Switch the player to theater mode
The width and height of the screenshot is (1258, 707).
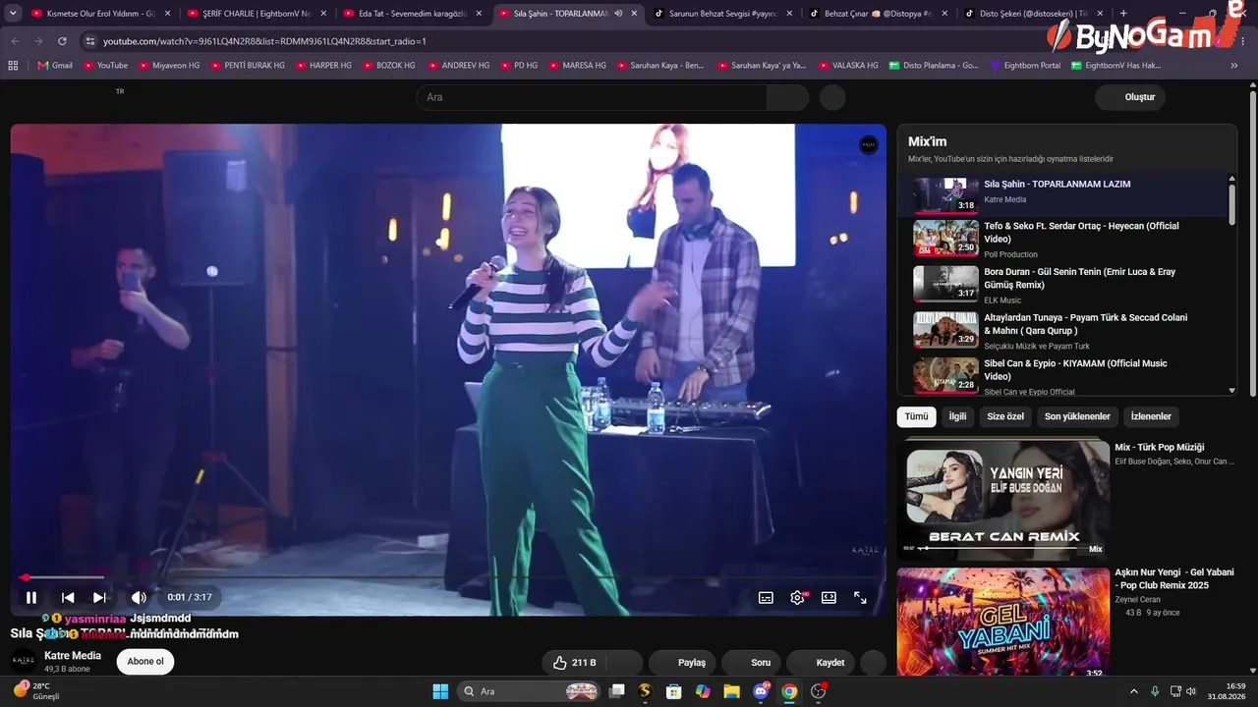(x=829, y=597)
